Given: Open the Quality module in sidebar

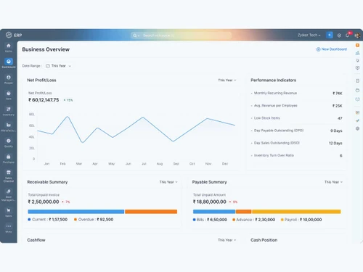Looking at the screenshot, I should 9,143.
